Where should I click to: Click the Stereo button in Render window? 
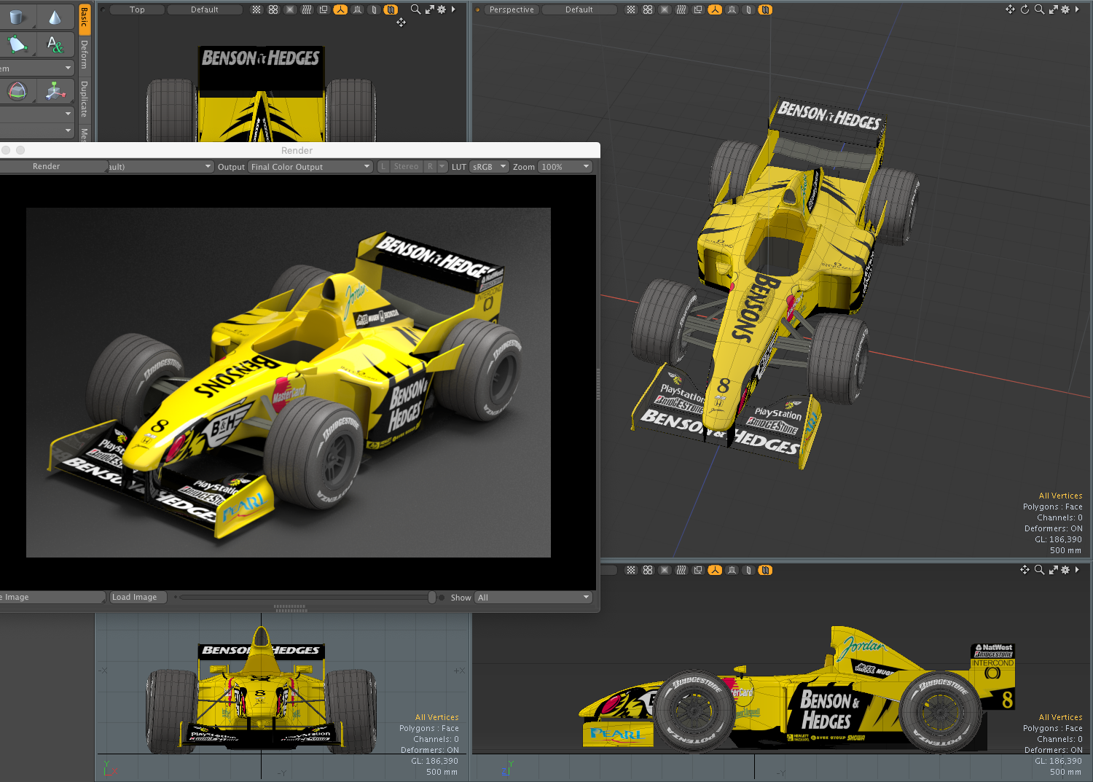tap(406, 167)
